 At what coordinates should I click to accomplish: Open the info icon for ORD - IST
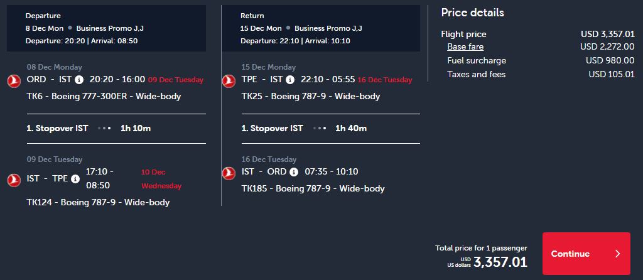pos(78,80)
